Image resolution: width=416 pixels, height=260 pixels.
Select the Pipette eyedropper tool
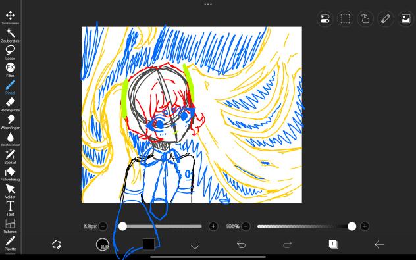(x=11, y=244)
